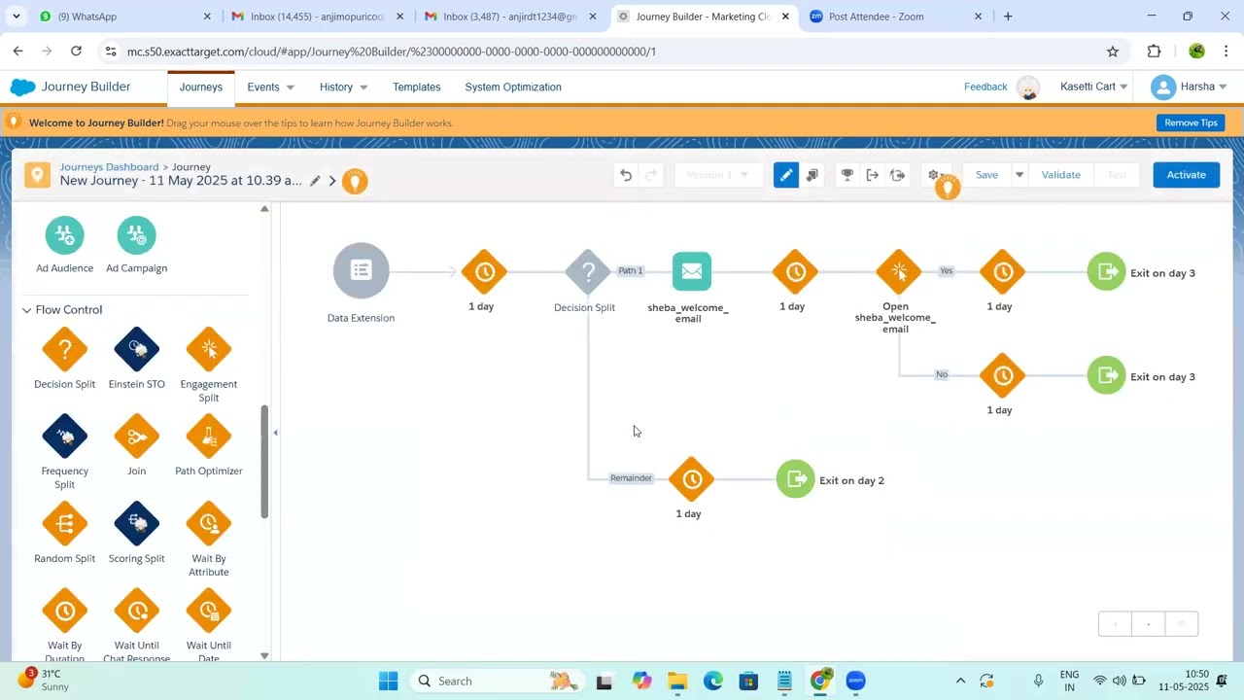Screen dimensions: 1244x700
Task: Edit the journey name with pencil icon
Action: click(315, 181)
